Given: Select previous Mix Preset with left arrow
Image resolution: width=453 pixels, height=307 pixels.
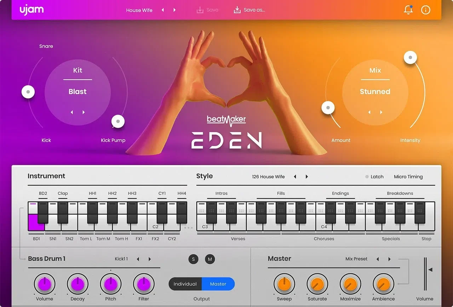Looking at the screenshot, I should point(378,259).
